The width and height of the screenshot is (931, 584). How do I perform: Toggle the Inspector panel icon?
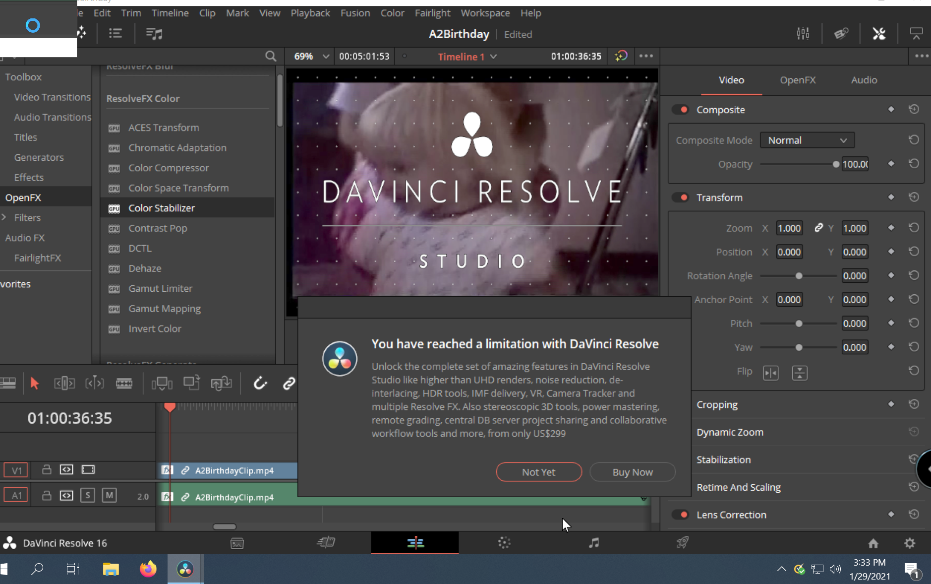[879, 34]
